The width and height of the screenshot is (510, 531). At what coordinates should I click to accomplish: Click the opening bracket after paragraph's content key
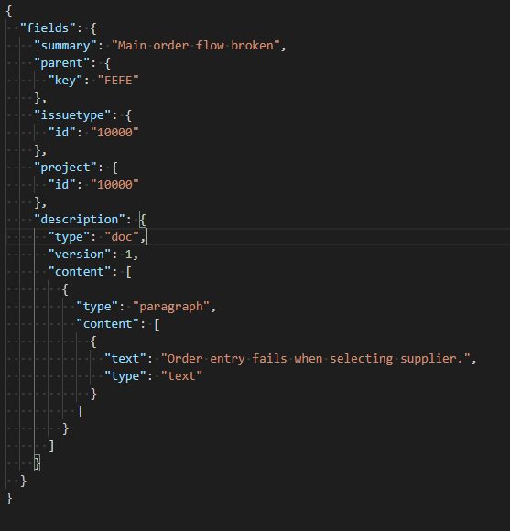(x=157, y=324)
